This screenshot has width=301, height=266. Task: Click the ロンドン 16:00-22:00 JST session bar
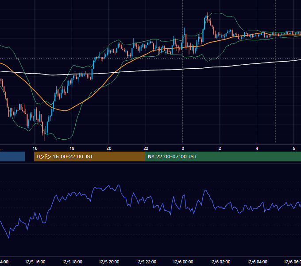click(x=89, y=156)
